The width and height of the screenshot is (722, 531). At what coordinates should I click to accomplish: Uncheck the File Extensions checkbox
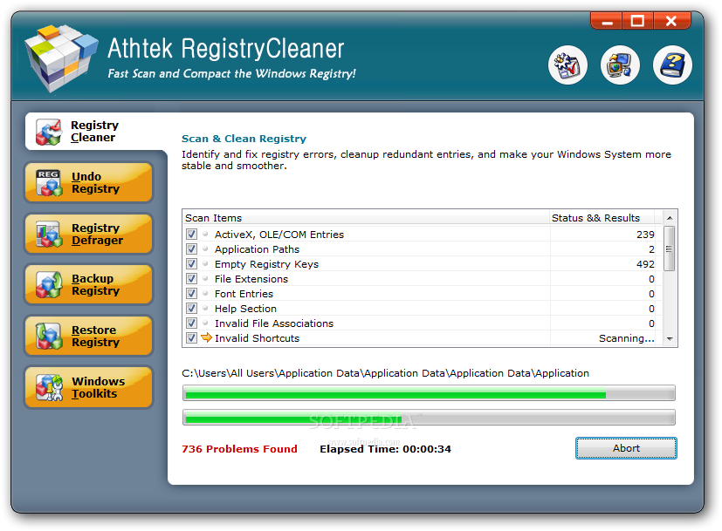coord(191,279)
